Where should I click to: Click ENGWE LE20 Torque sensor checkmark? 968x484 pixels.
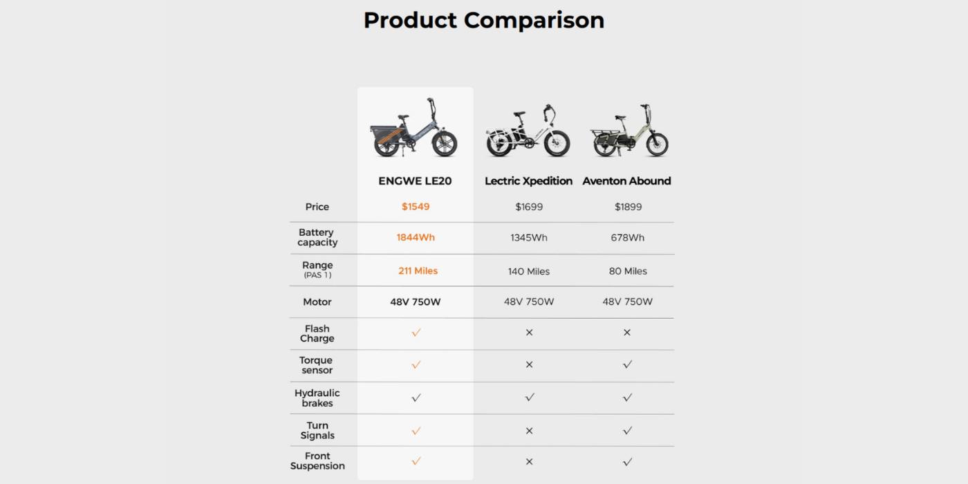pos(416,364)
